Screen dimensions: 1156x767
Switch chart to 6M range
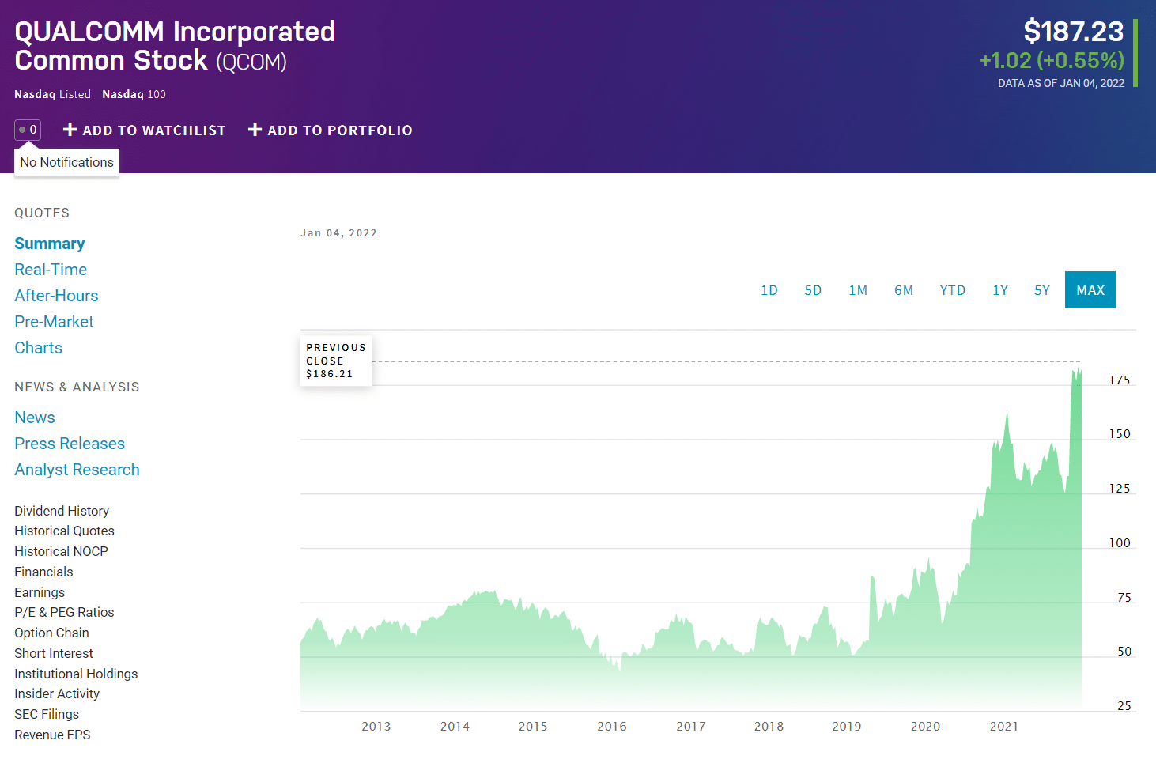click(x=904, y=290)
